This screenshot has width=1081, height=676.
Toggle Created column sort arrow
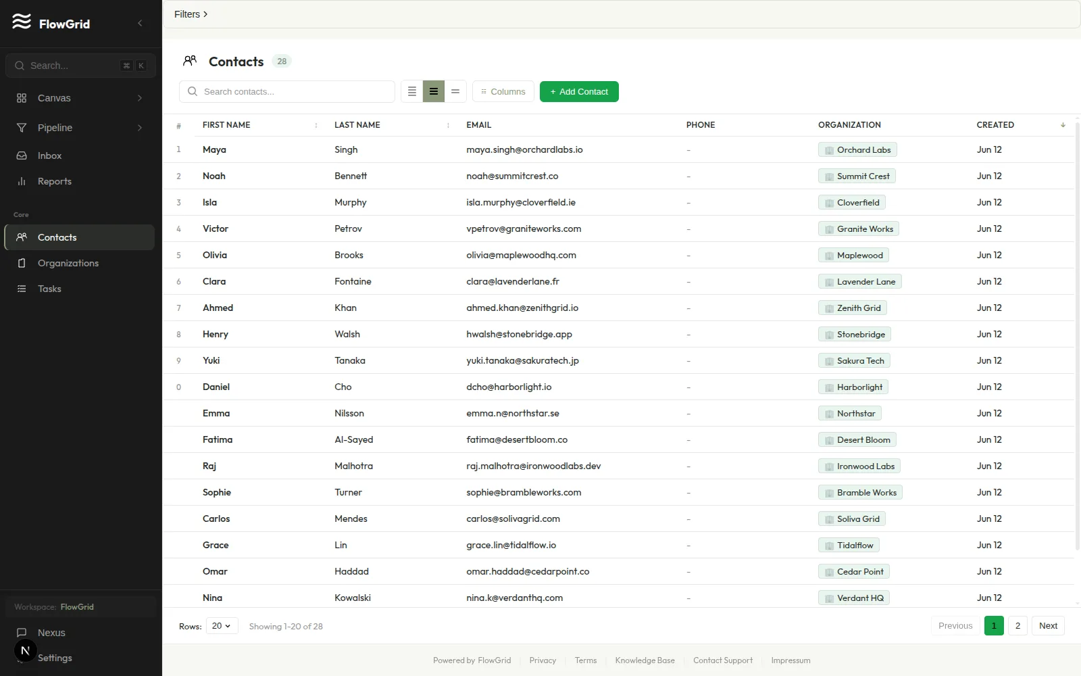tap(1063, 125)
